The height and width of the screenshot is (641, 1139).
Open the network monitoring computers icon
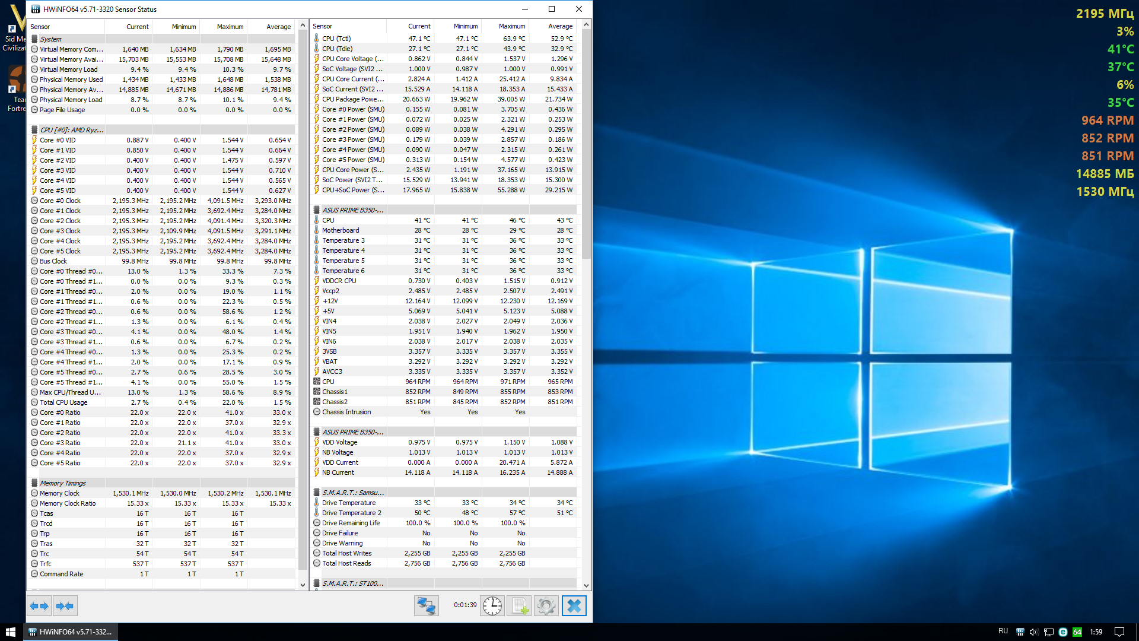pyautogui.click(x=426, y=606)
